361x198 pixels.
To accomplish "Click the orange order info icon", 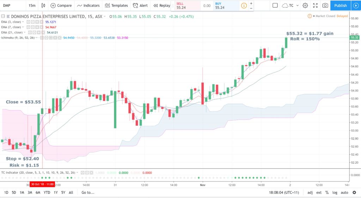I will [x=244, y=6].
